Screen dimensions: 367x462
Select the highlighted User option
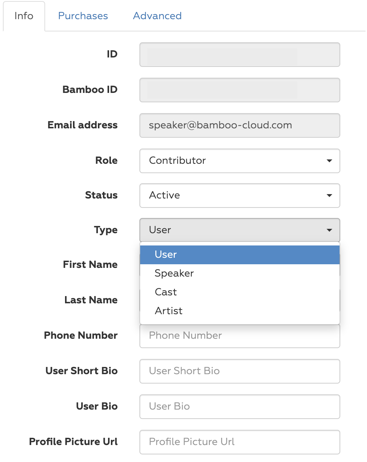tap(240, 254)
